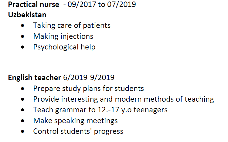Click the bullet before "Psychological help"
Image resolution: width=228 pixels, height=142 pixels.
[23, 47]
